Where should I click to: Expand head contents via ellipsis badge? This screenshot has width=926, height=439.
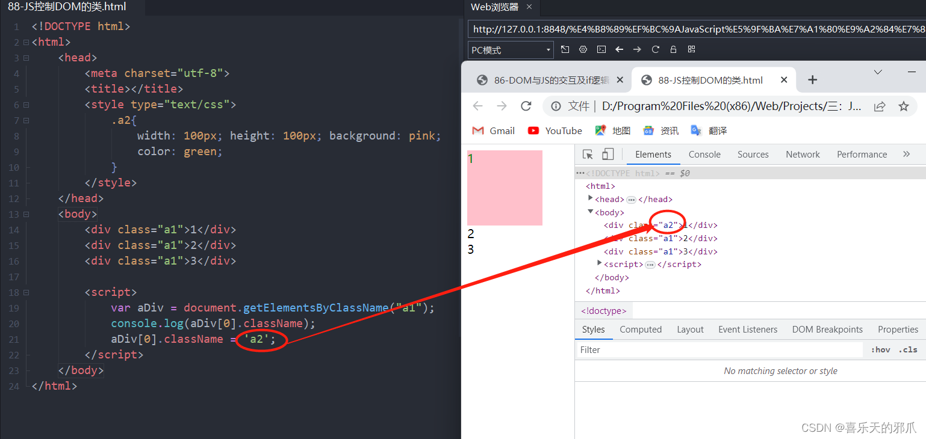(x=631, y=200)
